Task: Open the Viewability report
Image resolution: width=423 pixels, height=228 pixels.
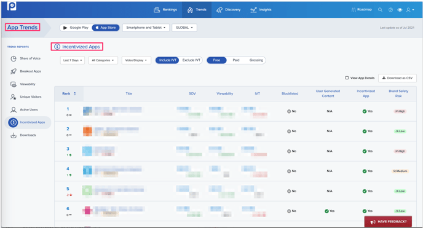Action: point(28,84)
